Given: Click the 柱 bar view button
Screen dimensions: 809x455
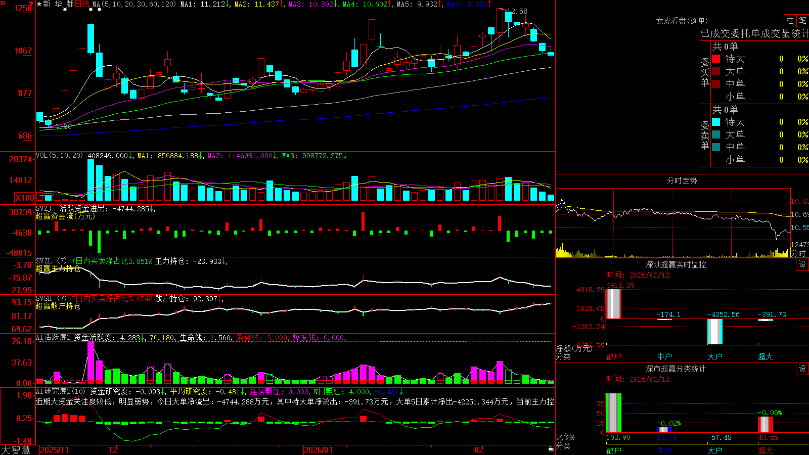Looking at the screenshot, I should (790, 21).
